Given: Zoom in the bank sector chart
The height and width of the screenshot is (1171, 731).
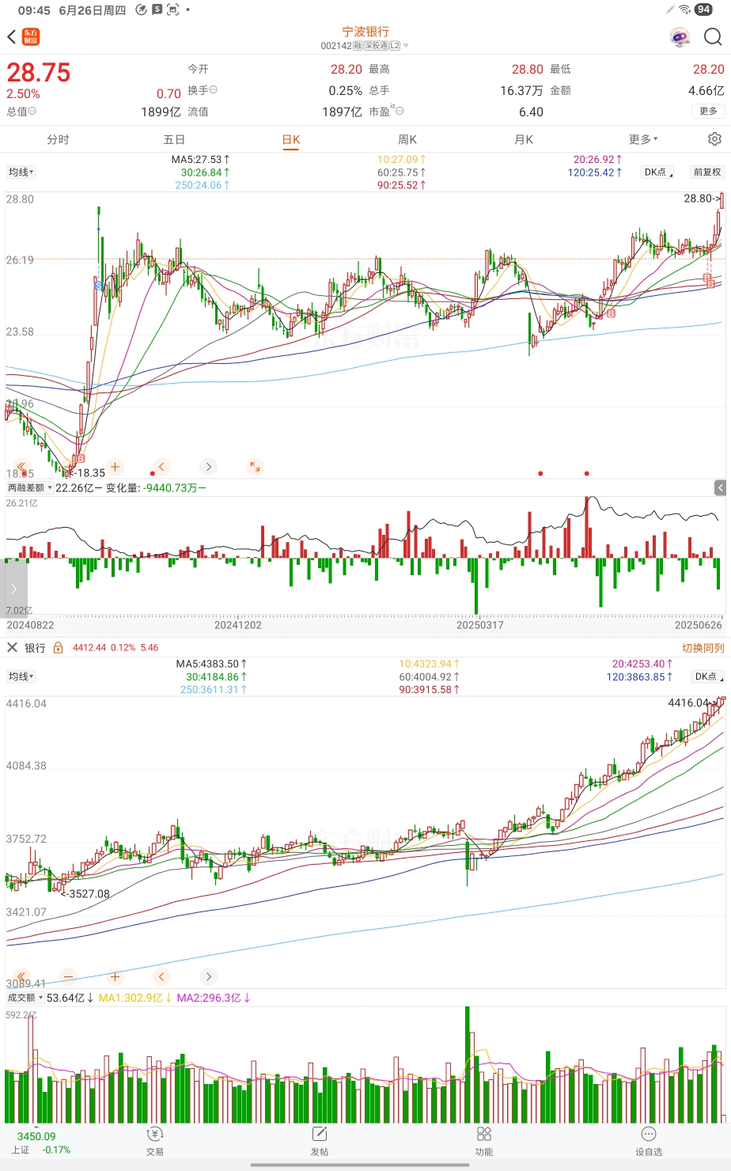Looking at the screenshot, I should pos(115,976).
